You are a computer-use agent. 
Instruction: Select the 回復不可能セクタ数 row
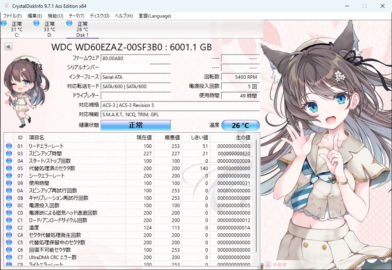128,250
